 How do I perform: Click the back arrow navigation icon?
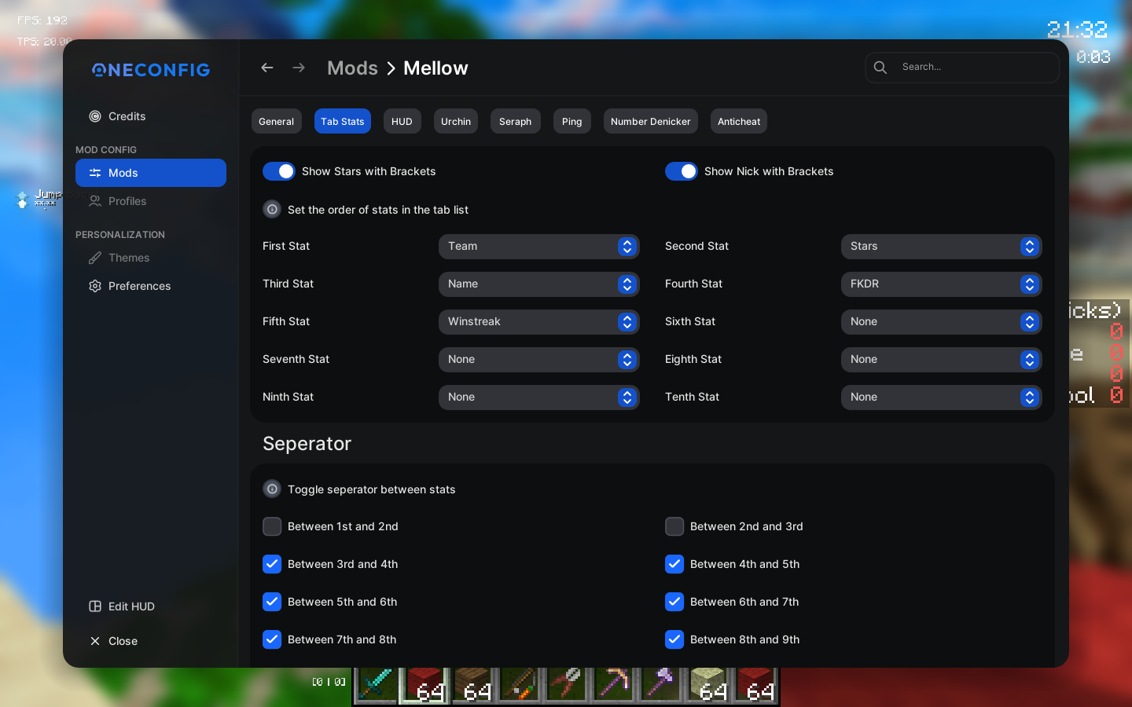(x=267, y=68)
